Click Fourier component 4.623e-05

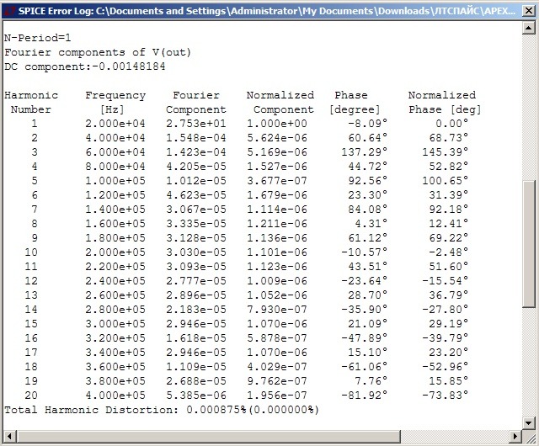tap(196, 195)
